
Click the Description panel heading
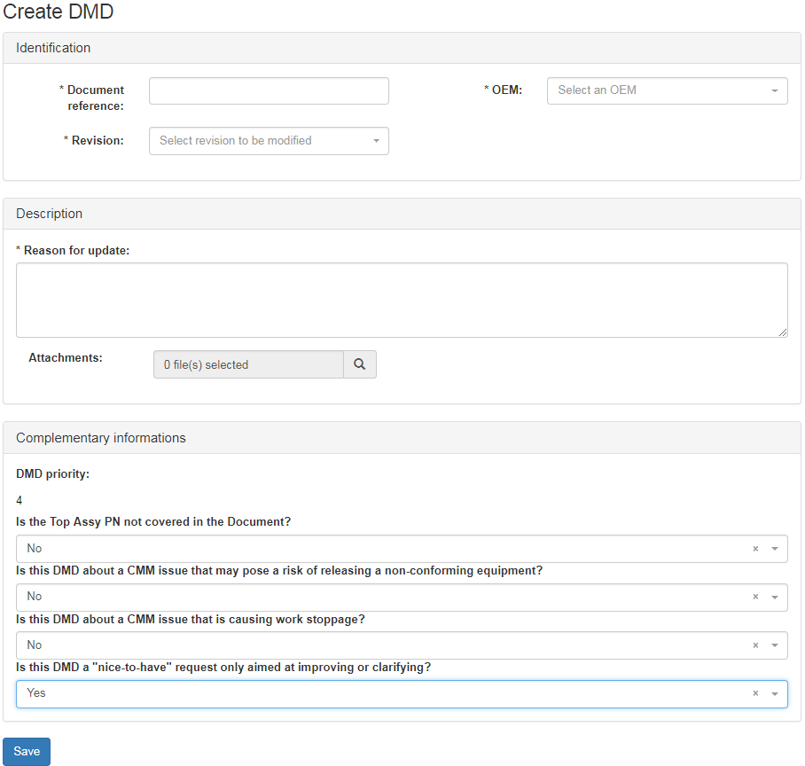coord(50,214)
